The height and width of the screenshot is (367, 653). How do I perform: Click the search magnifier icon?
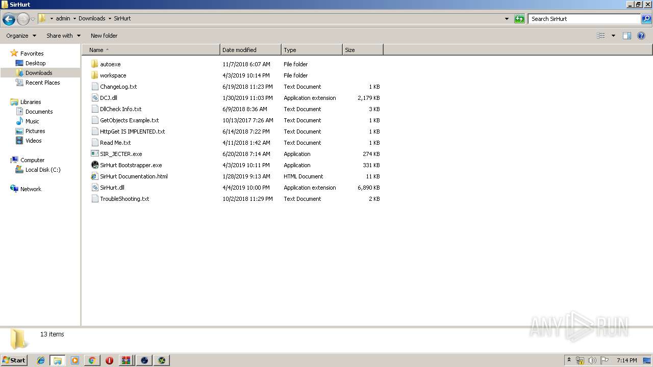coord(646,19)
